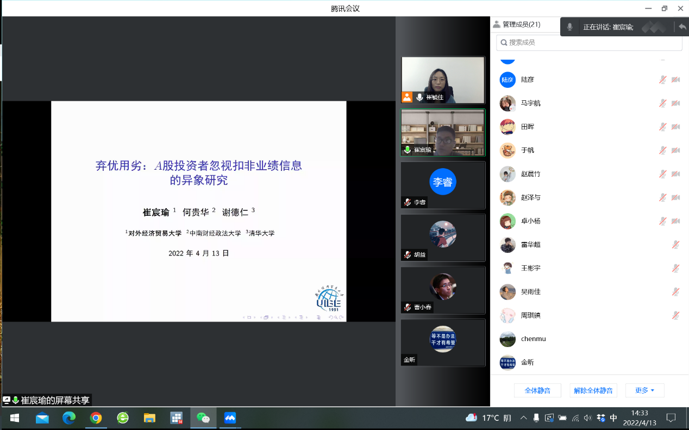The height and width of the screenshot is (430, 689).
Task: Expand the 更多 dropdown menu
Action: tap(644, 390)
